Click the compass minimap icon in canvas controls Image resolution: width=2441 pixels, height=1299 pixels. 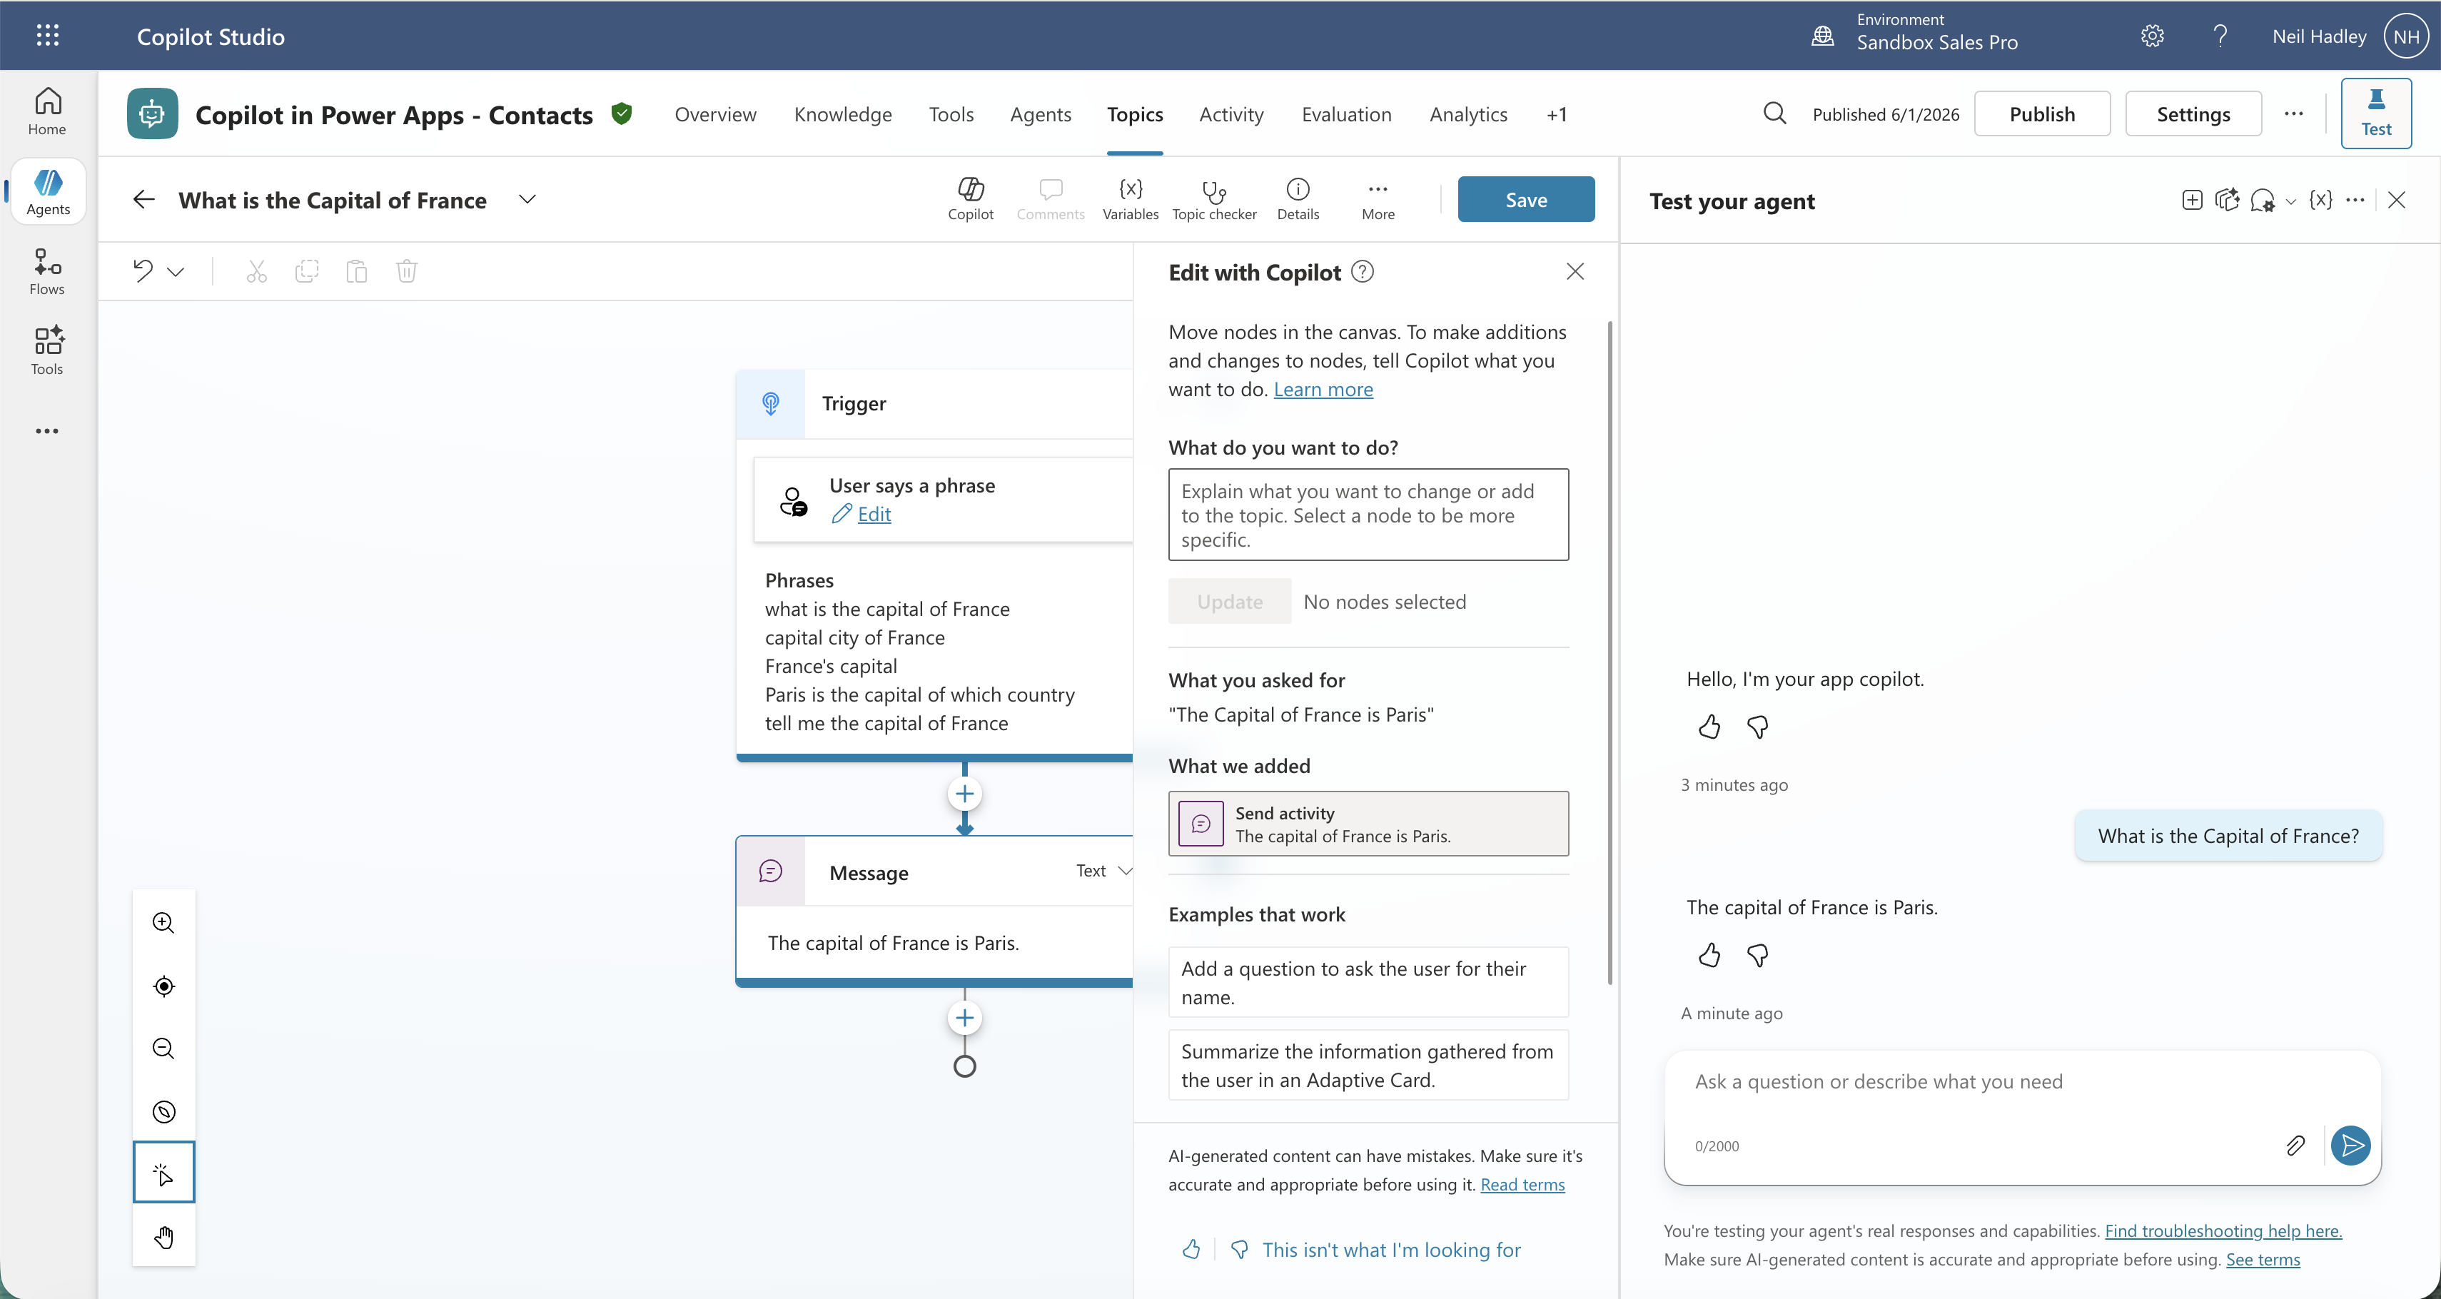point(164,1111)
